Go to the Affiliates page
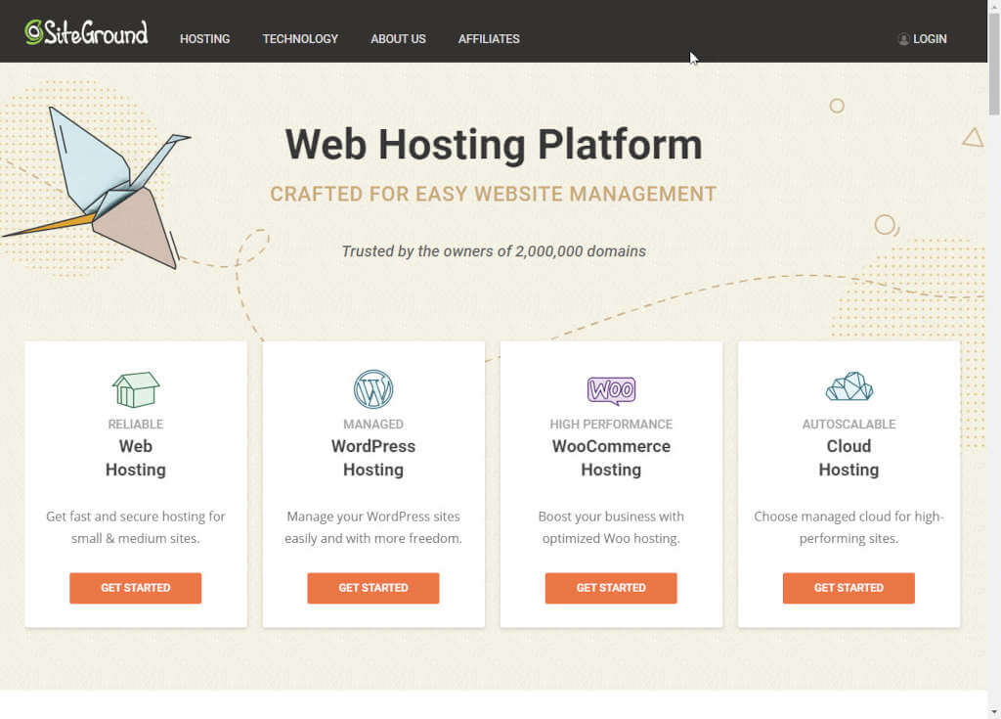Viewport: 1001px width, 719px height. tap(489, 39)
